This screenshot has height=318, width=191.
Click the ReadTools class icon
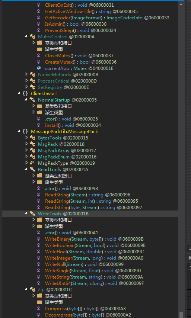(32, 169)
